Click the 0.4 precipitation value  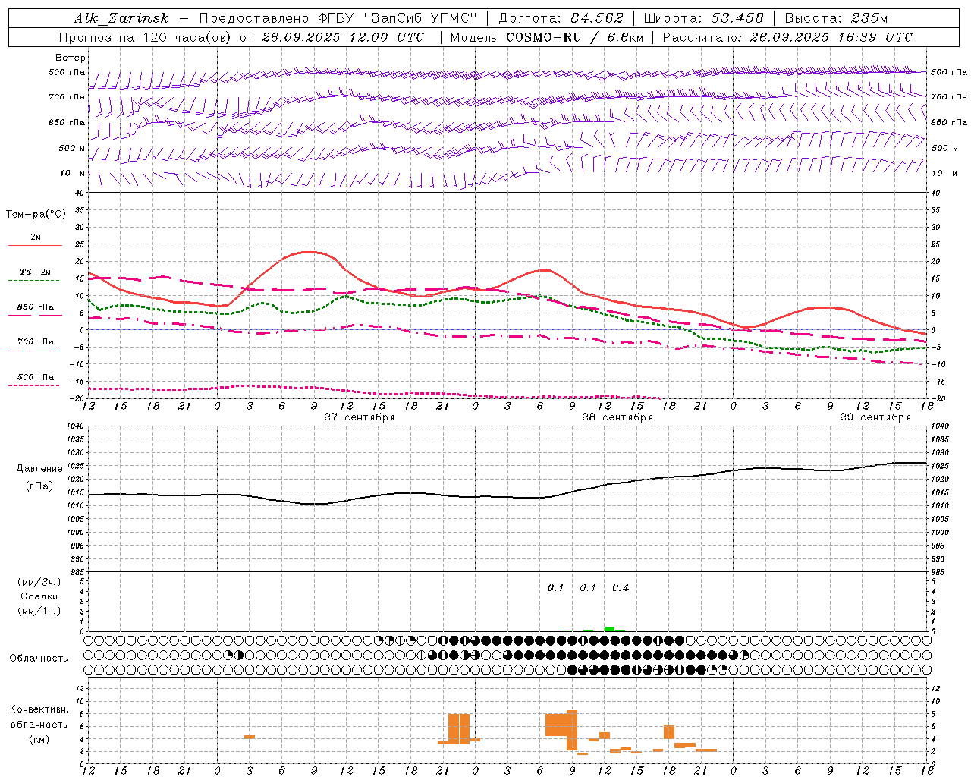621,587
